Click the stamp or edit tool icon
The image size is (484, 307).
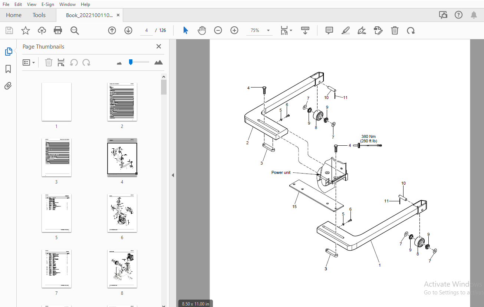(378, 30)
